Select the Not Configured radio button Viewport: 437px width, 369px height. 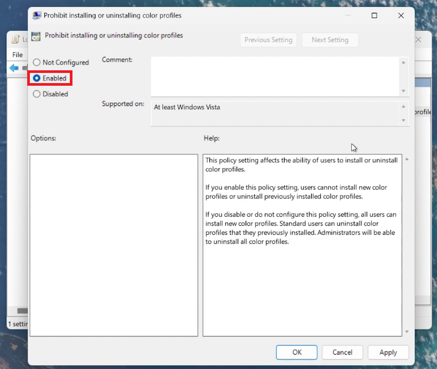click(x=36, y=62)
